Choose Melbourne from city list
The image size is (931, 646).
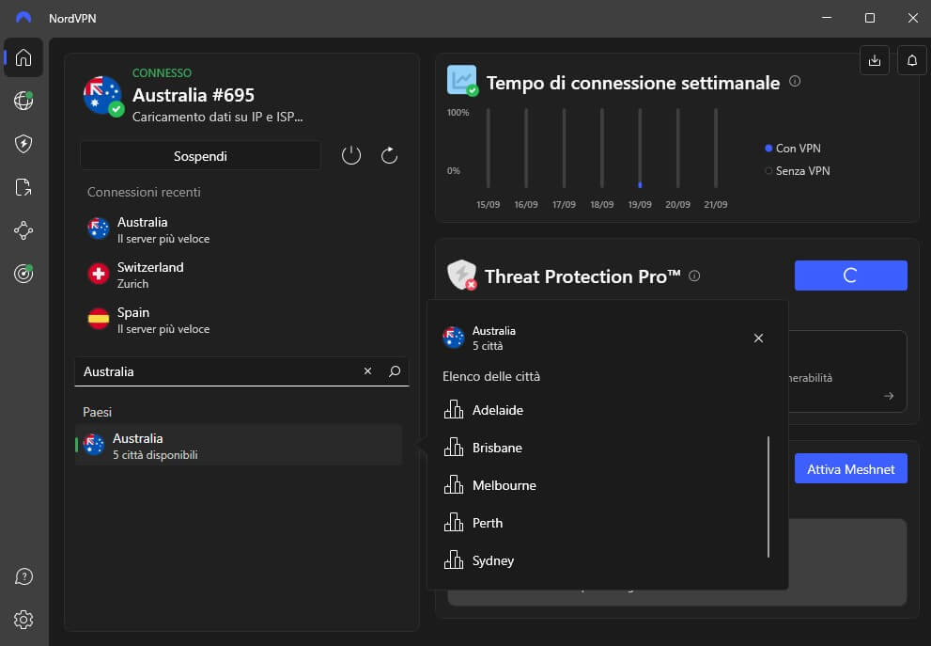pyautogui.click(x=601, y=485)
